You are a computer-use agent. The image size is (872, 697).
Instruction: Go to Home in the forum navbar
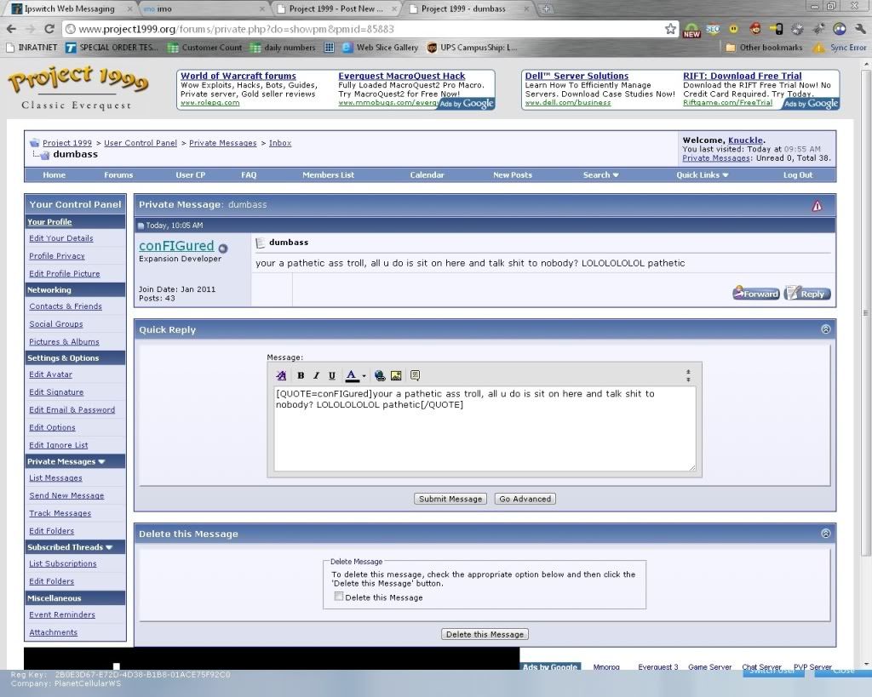[x=54, y=175]
